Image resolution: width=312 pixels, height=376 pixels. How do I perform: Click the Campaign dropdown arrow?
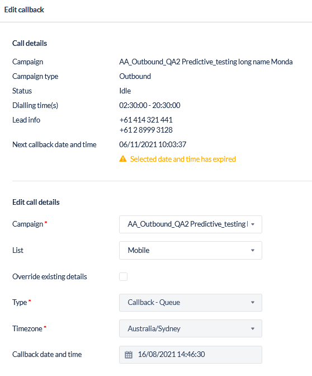pyautogui.click(x=253, y=224)
